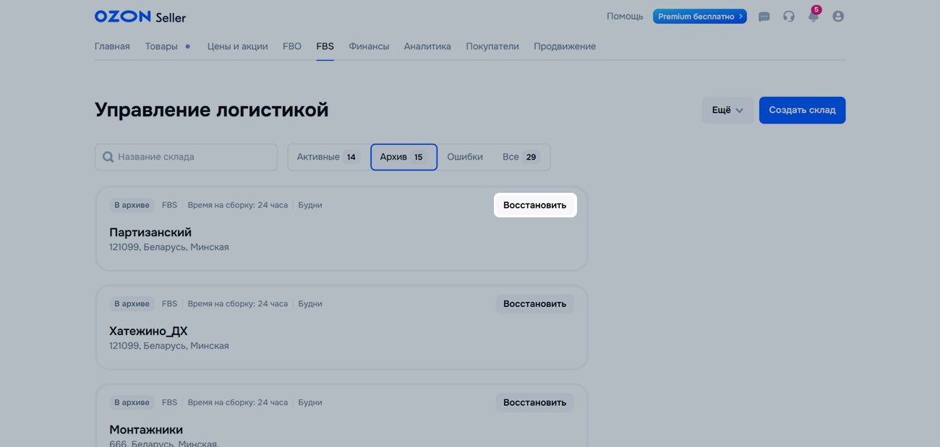Open the user profile avatar icon

coord(838,17)
